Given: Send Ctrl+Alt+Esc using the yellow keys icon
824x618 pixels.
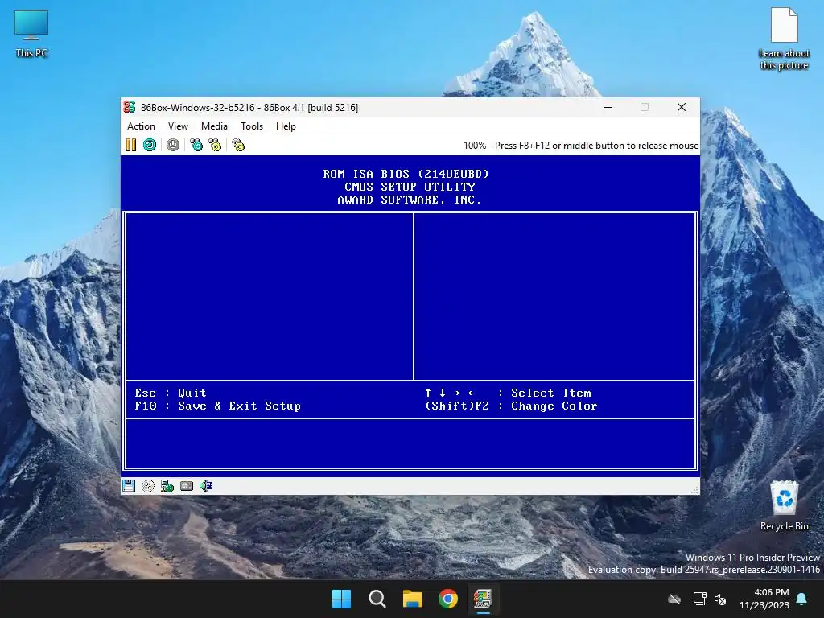Looking at the screenshot, I should click(x=216, y=145).
